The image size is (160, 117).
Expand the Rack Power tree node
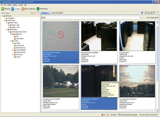point(13,55)
